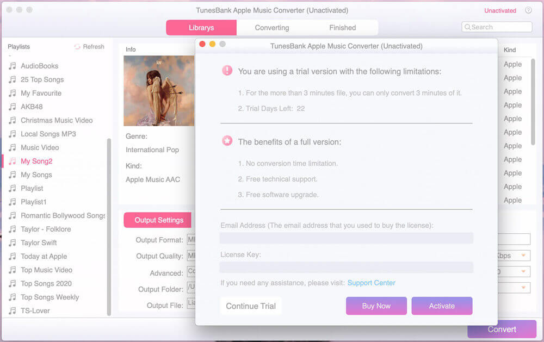Click the trial limitations exclamation icon

click(227, 71)
